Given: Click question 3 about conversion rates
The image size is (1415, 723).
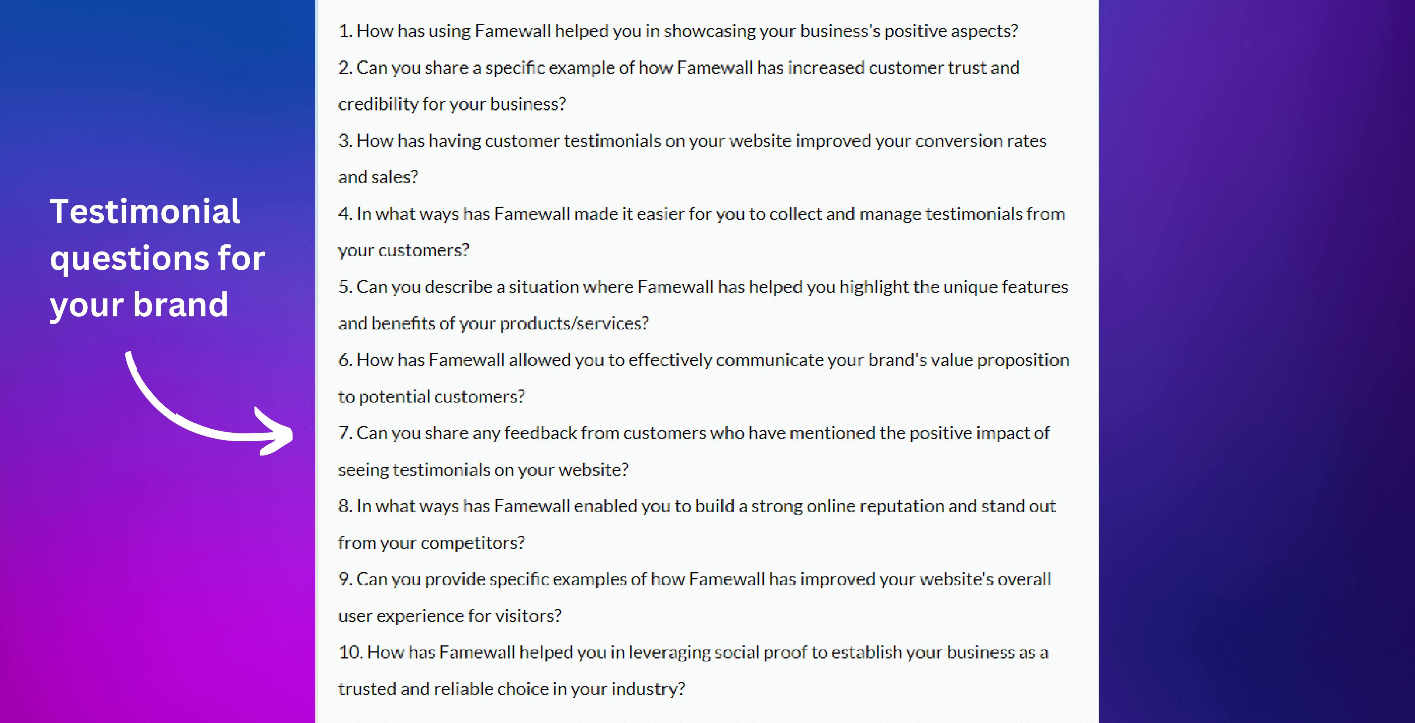Looking at the screenshot, I should [x=692, y=141].
